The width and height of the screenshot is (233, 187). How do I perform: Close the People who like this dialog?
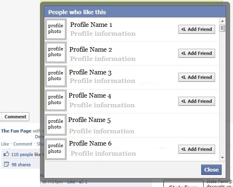[x=211, y=170]
